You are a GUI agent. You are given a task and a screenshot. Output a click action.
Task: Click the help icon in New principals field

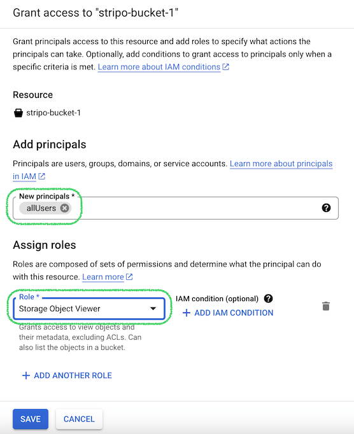click(326, 208)
